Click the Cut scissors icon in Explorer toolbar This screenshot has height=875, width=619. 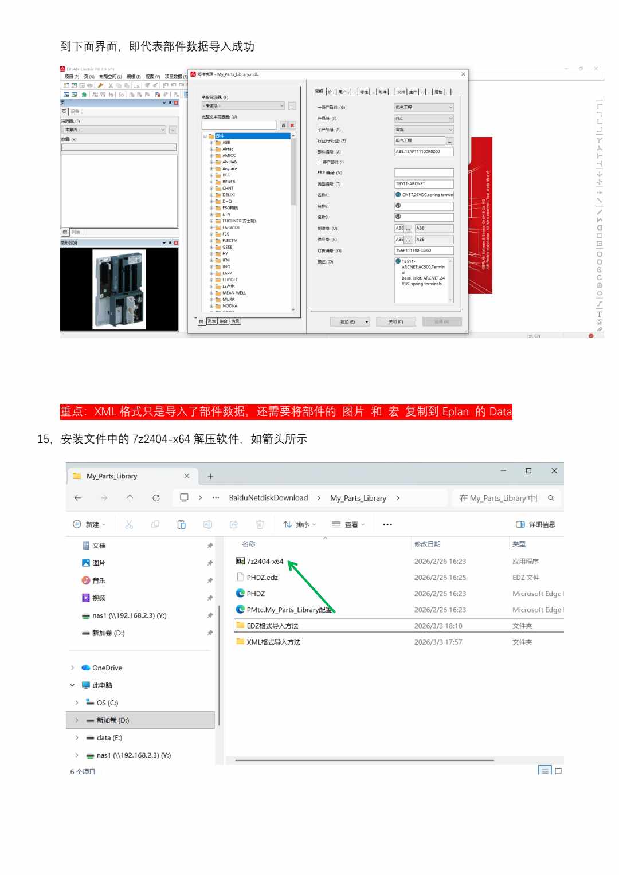click(x=129, y=524)
